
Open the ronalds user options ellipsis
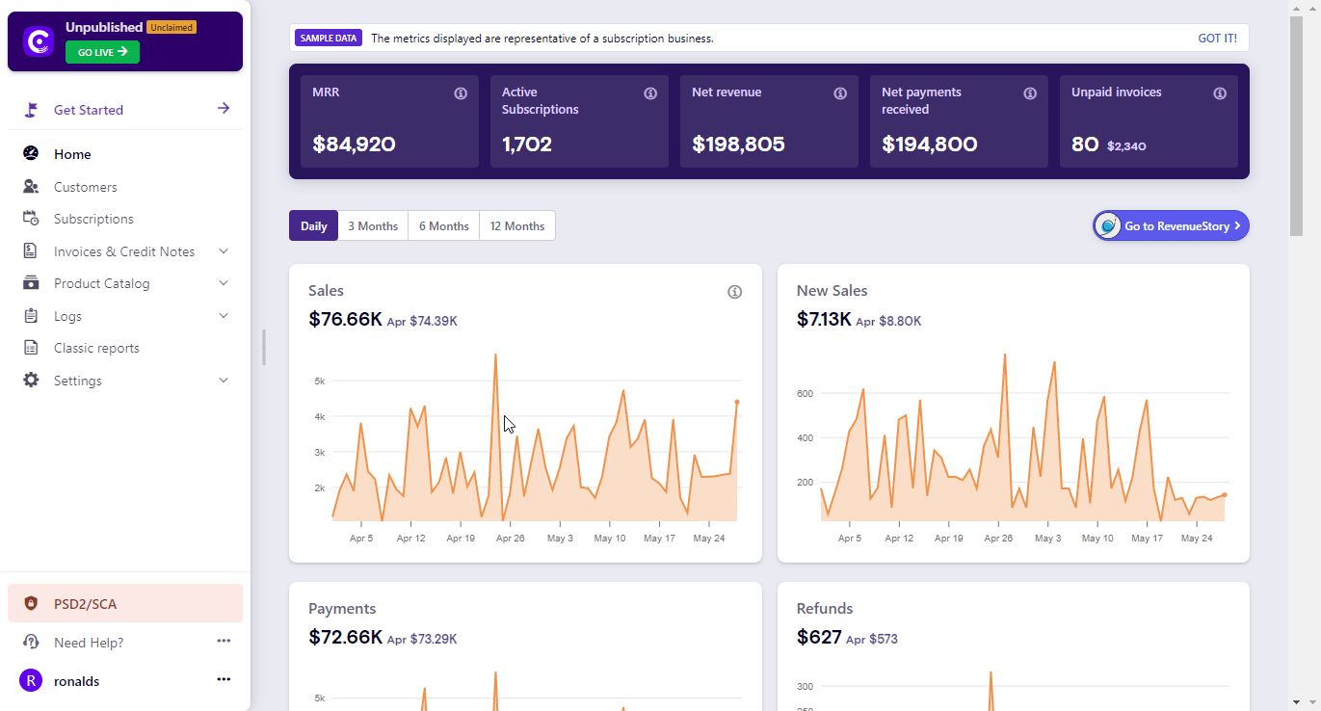pos(224,680)
